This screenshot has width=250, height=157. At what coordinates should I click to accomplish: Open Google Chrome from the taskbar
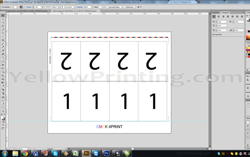click(x=25, y=154)
